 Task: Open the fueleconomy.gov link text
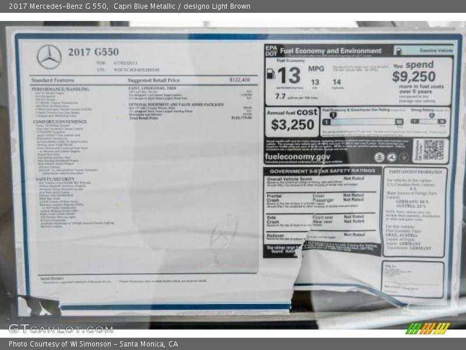coord(298,156)
